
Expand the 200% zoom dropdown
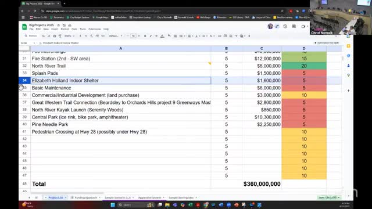70,36
